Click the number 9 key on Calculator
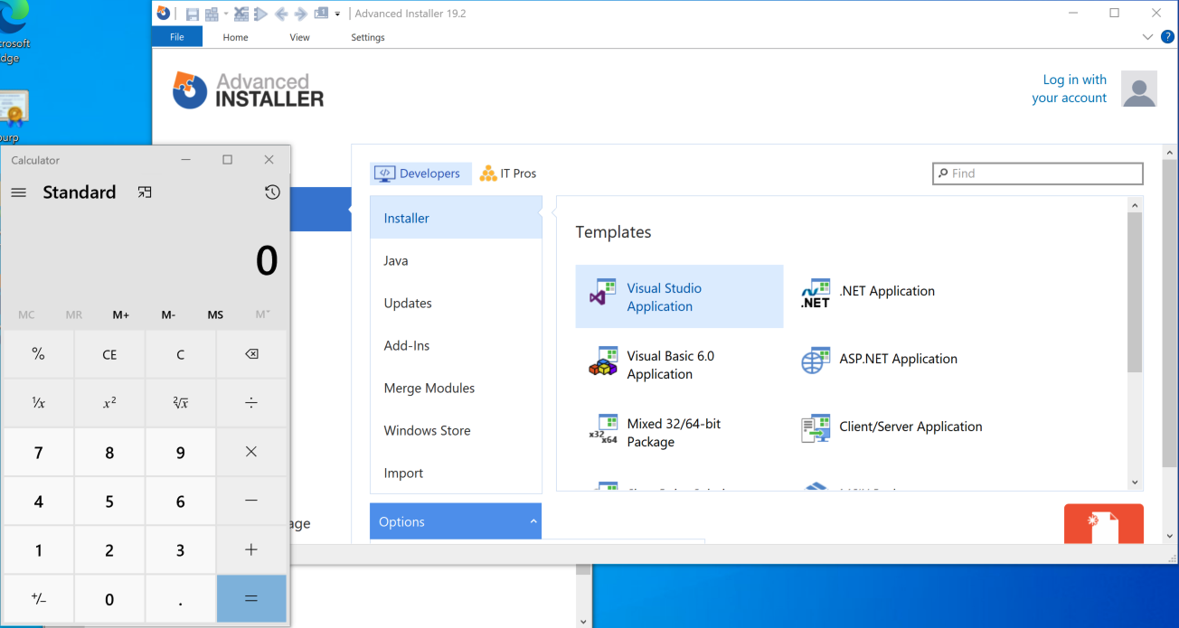 click(x=181, y=452)
